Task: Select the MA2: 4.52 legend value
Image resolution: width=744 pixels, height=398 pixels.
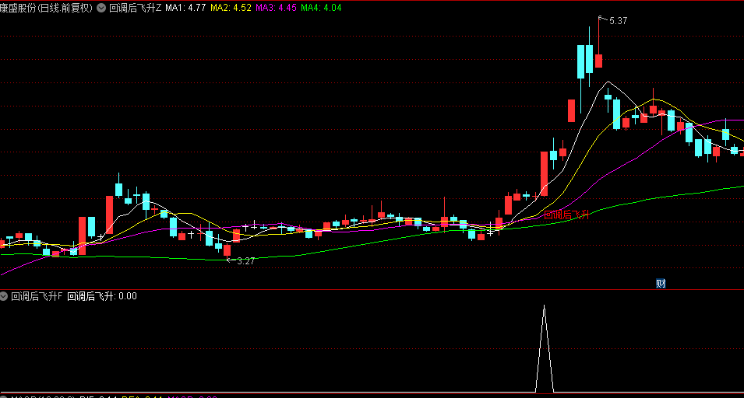Action: coord(231,8)
